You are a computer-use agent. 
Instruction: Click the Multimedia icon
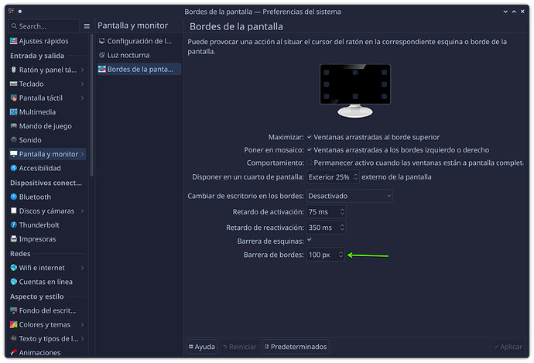coord(14,112)
